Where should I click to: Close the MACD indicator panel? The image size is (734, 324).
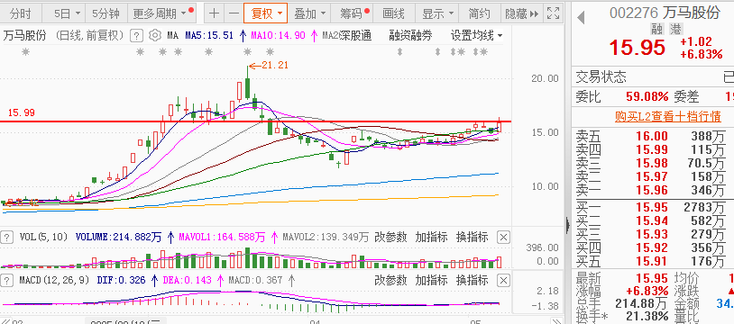(x=503, y=281)
